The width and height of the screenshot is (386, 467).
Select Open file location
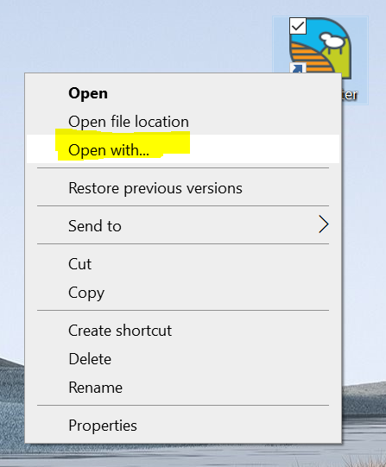[x=183, y=122]
